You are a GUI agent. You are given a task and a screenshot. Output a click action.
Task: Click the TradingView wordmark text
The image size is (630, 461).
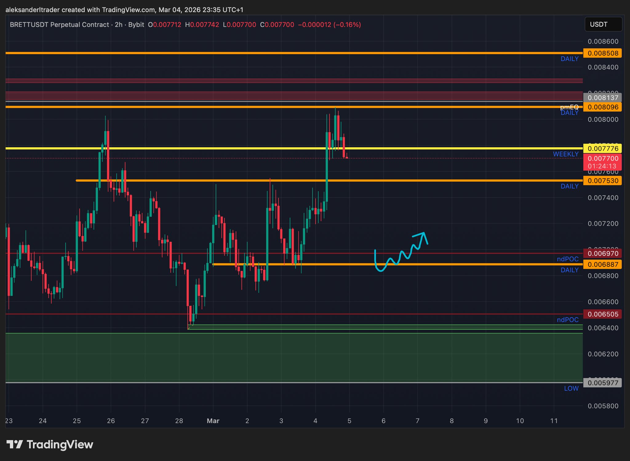pyautogui.click(x=60, y=444)
